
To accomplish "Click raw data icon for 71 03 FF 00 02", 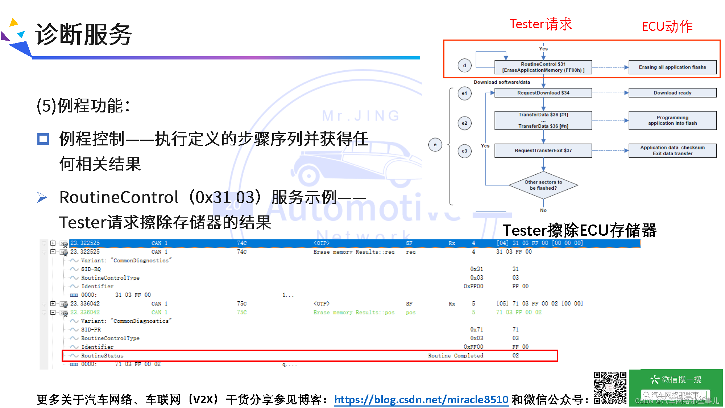I will (74, 364).
